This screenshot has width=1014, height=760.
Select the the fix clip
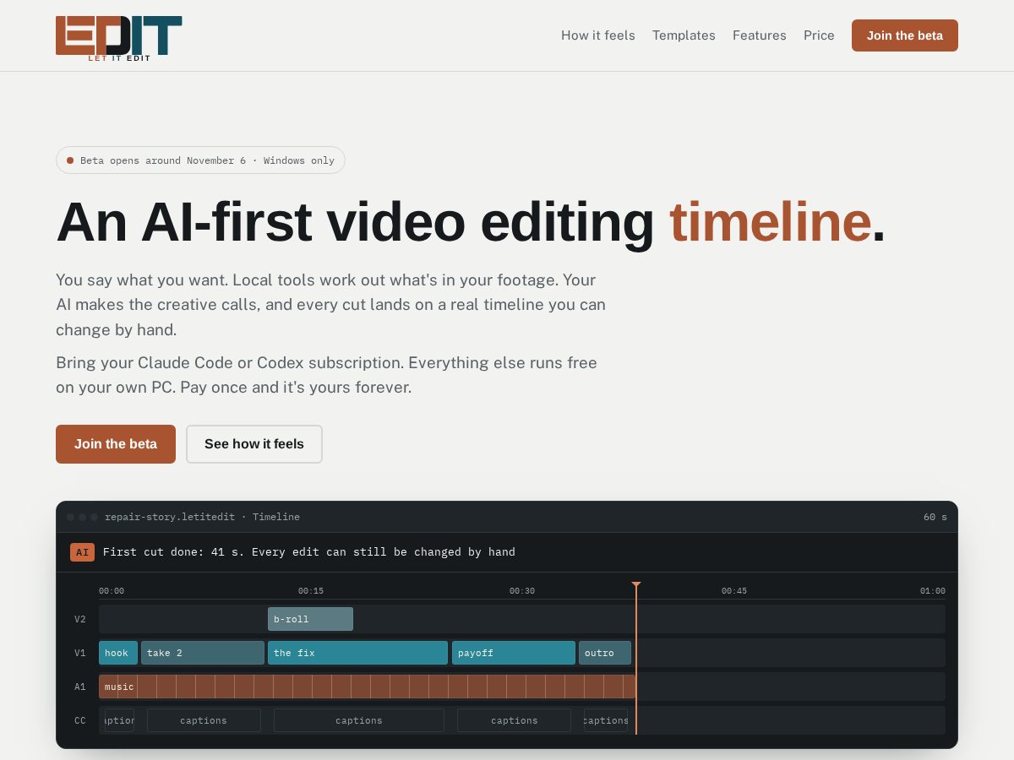[x=357, y=653]
